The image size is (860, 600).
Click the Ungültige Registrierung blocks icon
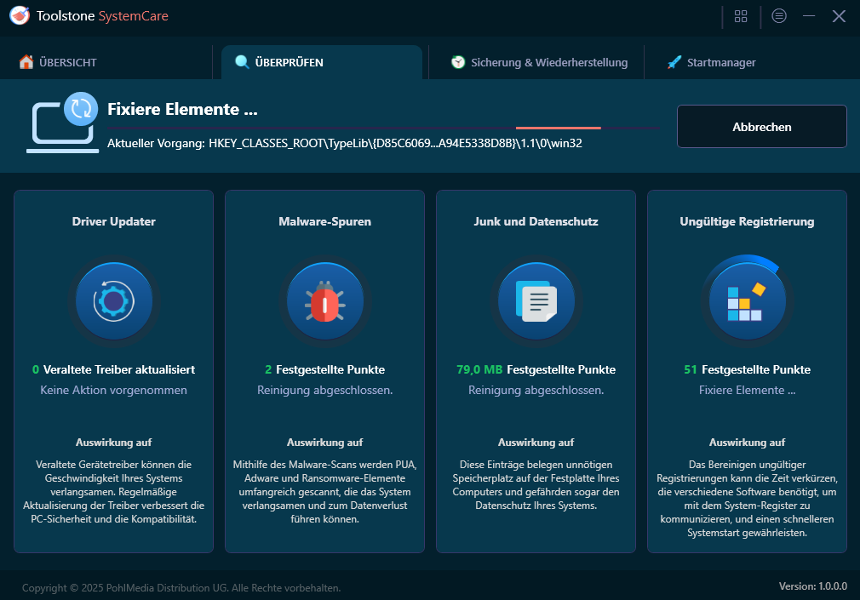[x=747, y=301]
